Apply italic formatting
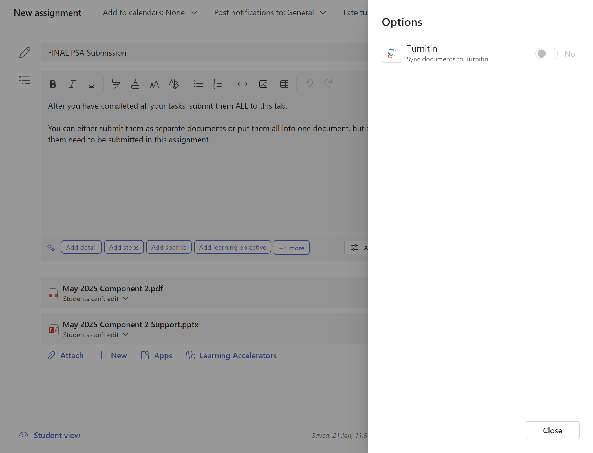 tap(72, 84)
